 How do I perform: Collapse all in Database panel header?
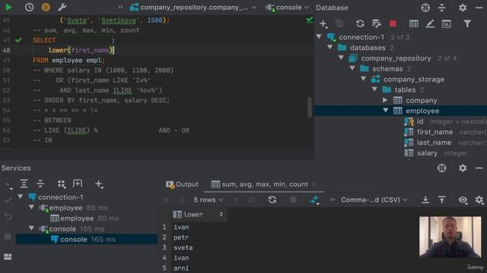tap(441, 8)
